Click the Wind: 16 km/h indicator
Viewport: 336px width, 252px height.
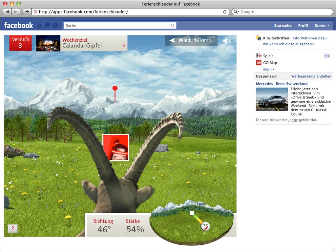[191, 40]
